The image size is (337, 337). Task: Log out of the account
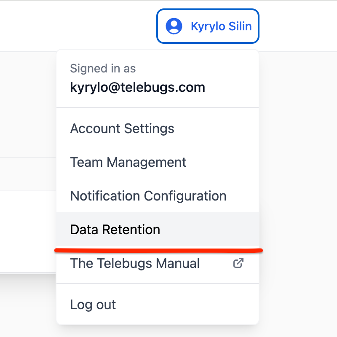[93, 305]
